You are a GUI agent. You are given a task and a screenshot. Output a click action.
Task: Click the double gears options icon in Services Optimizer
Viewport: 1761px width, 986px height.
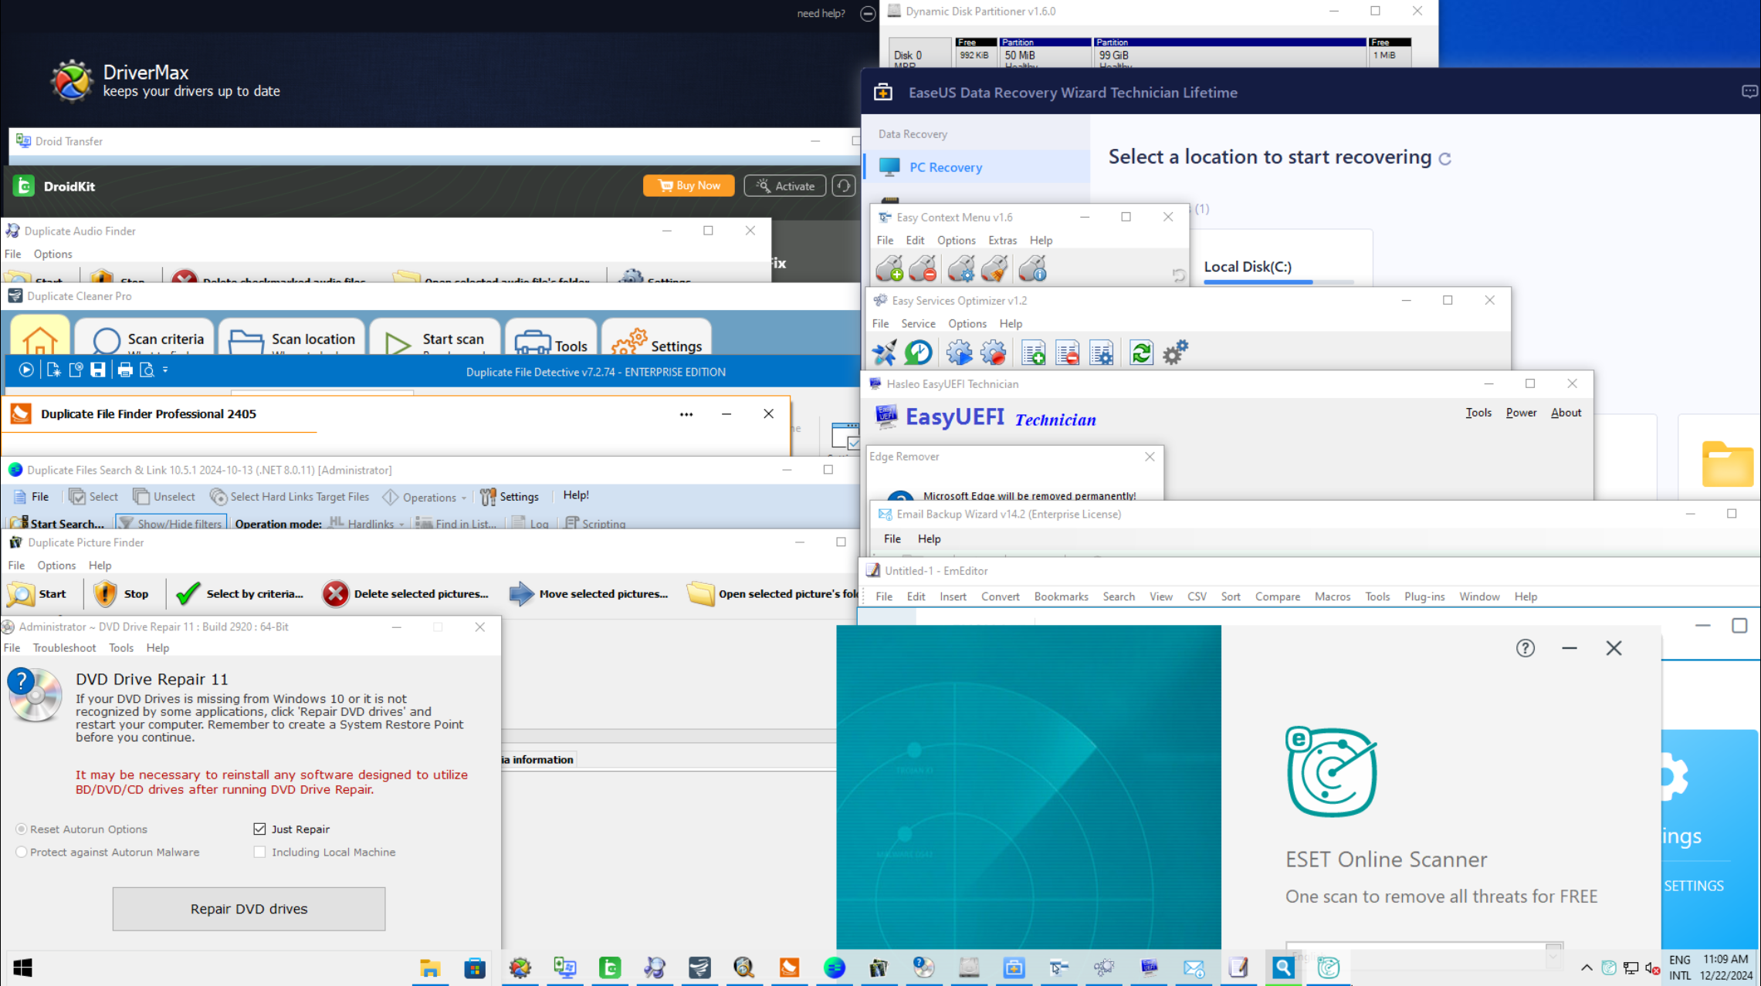(x=1175, y=353)
